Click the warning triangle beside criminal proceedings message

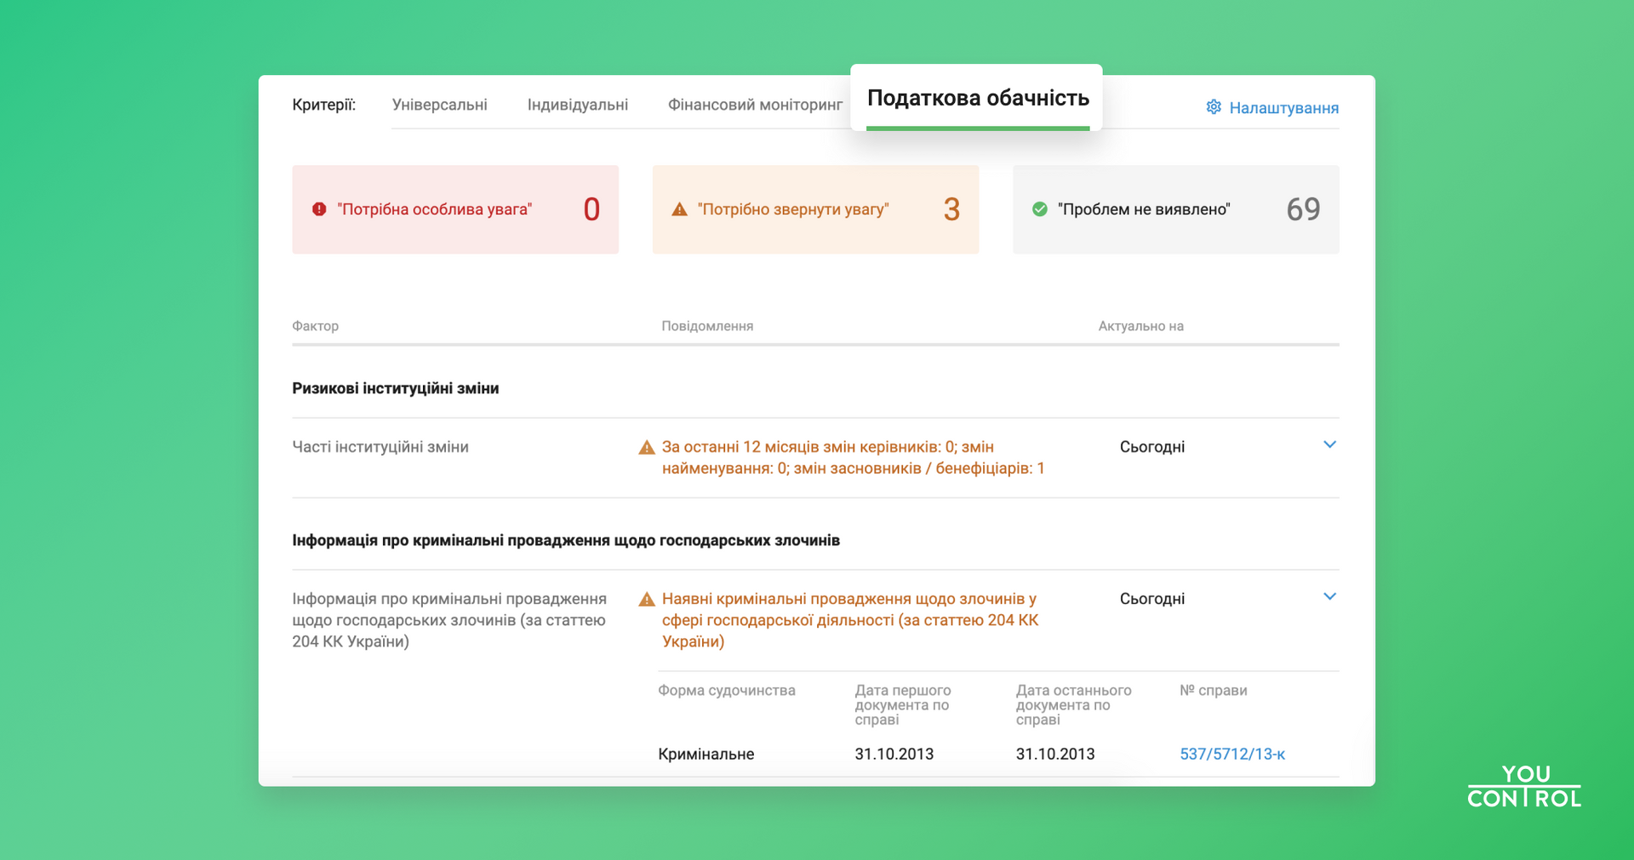(x=647, y=599)
